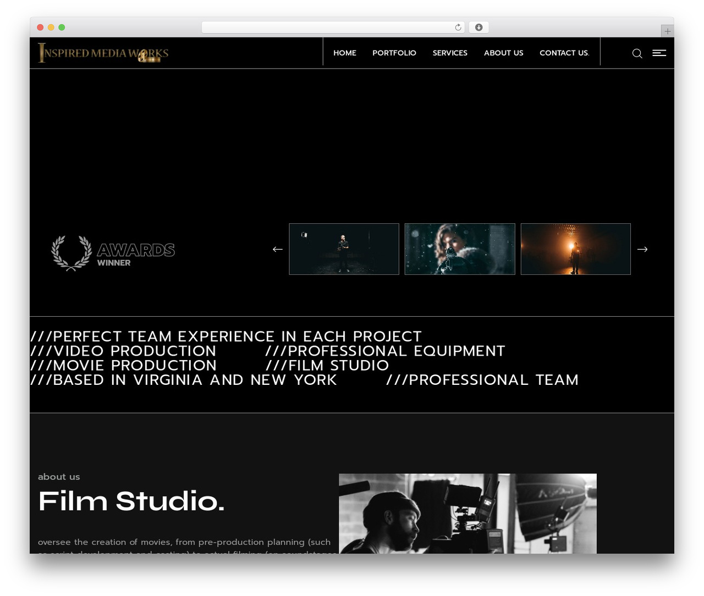
Task: Select thumbnail of silhouette with orange light
Action: 576,249
